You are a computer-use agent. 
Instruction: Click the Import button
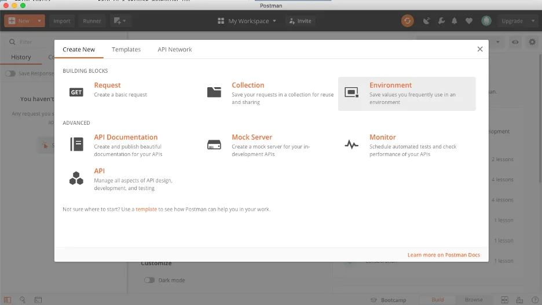pyautogui.click(x=62, y=21)
